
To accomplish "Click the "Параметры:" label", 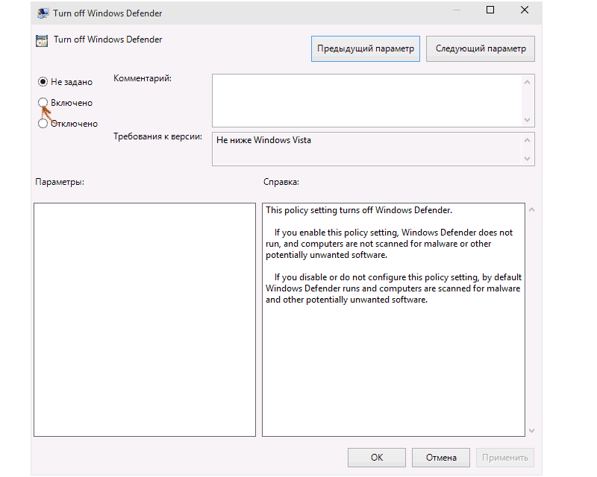I will pos(60,182).
